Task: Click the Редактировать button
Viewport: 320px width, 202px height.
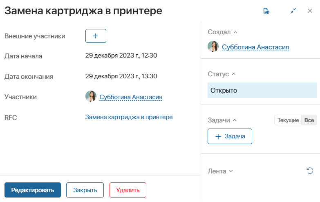Action: coord(33,190)
